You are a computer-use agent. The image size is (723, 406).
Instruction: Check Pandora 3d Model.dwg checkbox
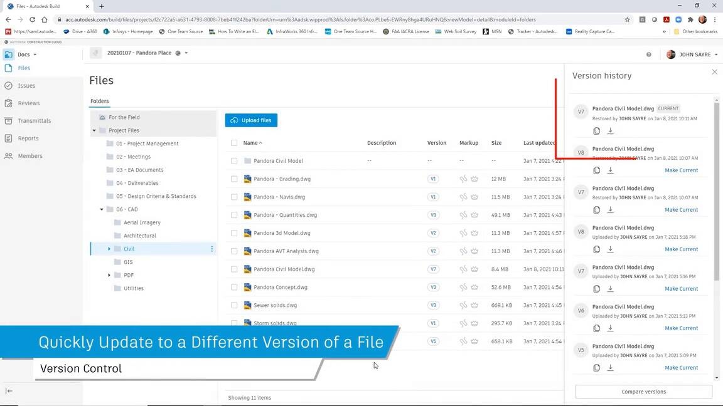[x=234, y=233]
